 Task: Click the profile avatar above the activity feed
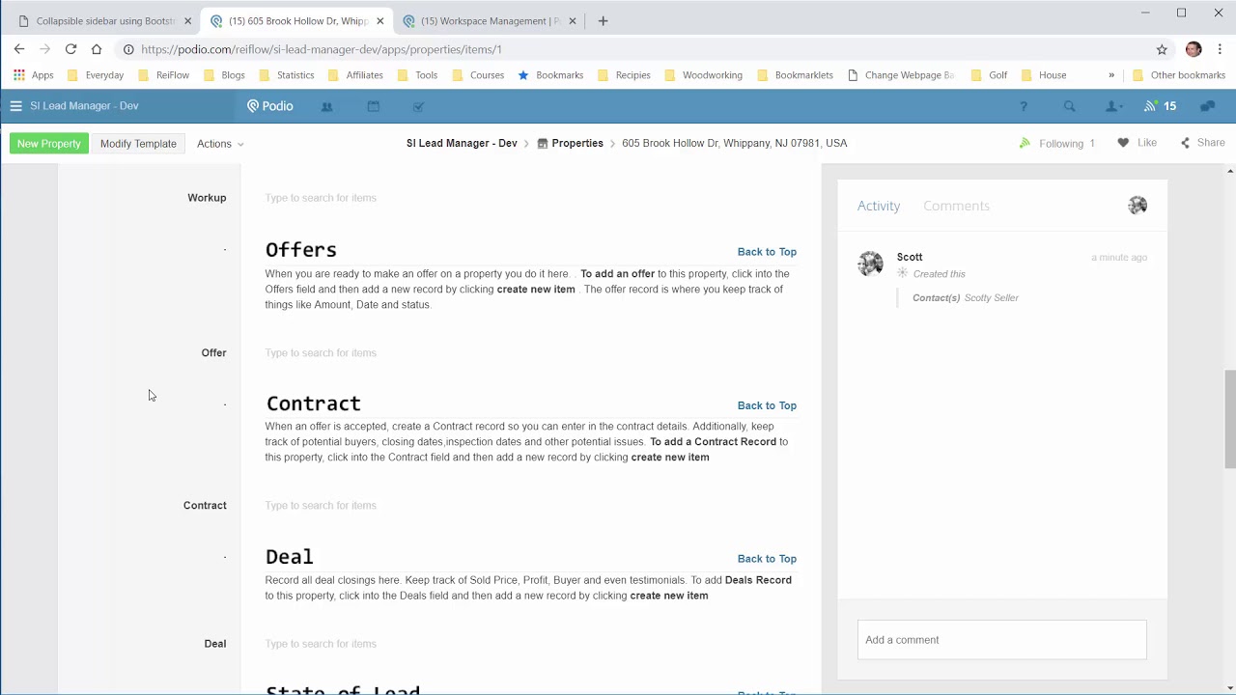1138,205
